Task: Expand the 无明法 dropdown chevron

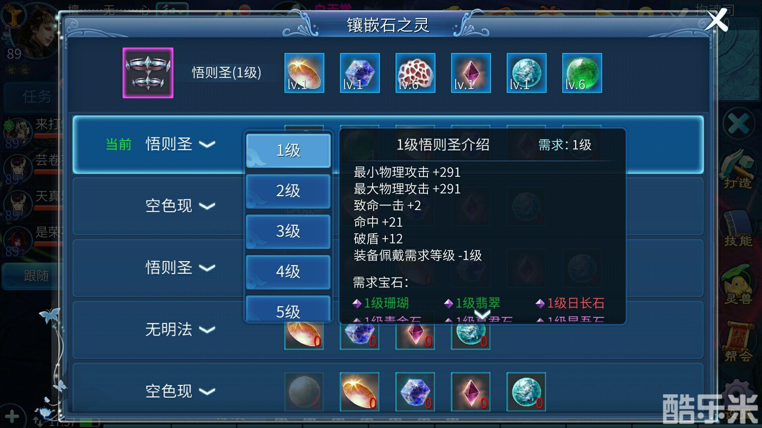Action: [x=207, y=330]
